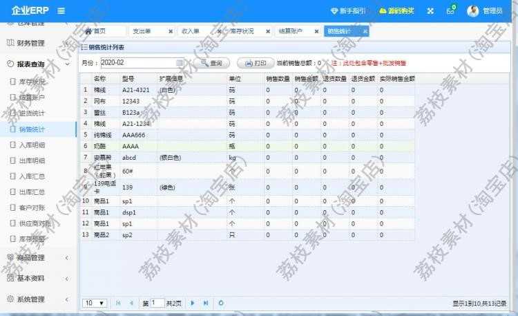Select the AAA666 model cell
518x316 pixels.
click(x=133, y=135)
